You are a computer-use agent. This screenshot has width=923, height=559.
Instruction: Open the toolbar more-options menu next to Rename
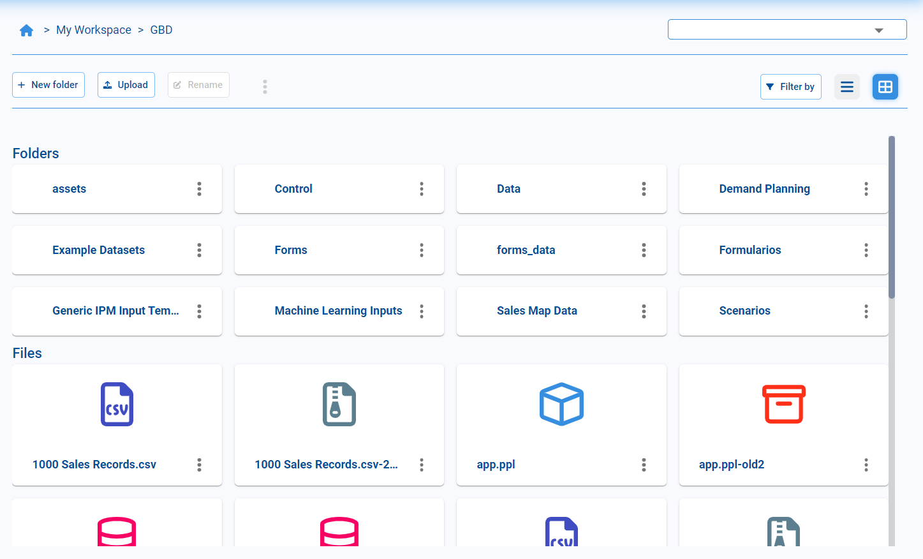265,87
